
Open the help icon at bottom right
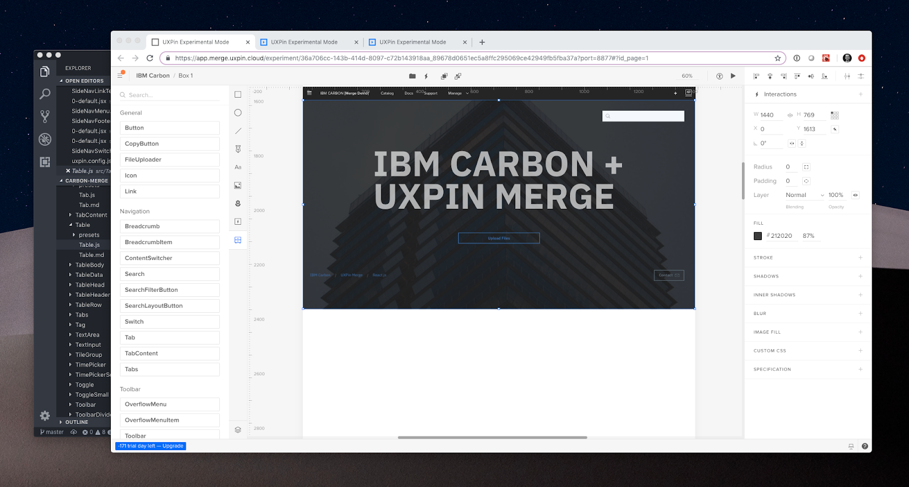865,447
